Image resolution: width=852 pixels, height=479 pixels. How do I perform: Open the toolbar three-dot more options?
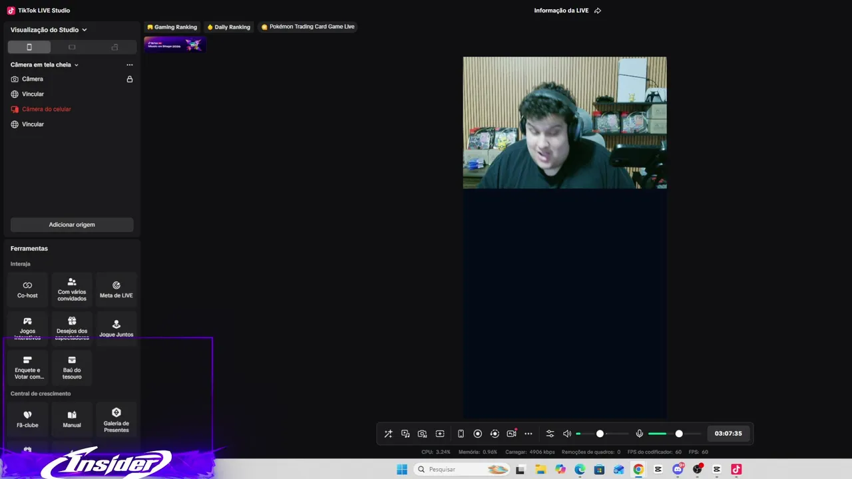529,434
